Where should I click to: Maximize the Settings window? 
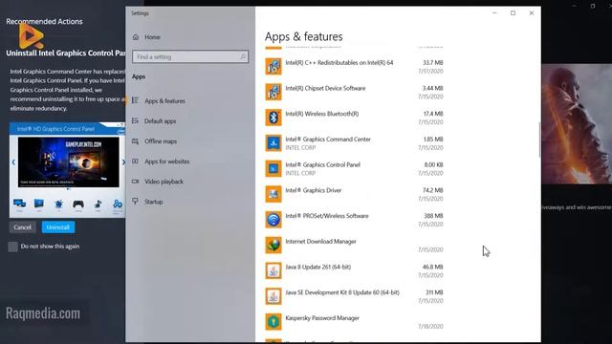pos(513,12)
